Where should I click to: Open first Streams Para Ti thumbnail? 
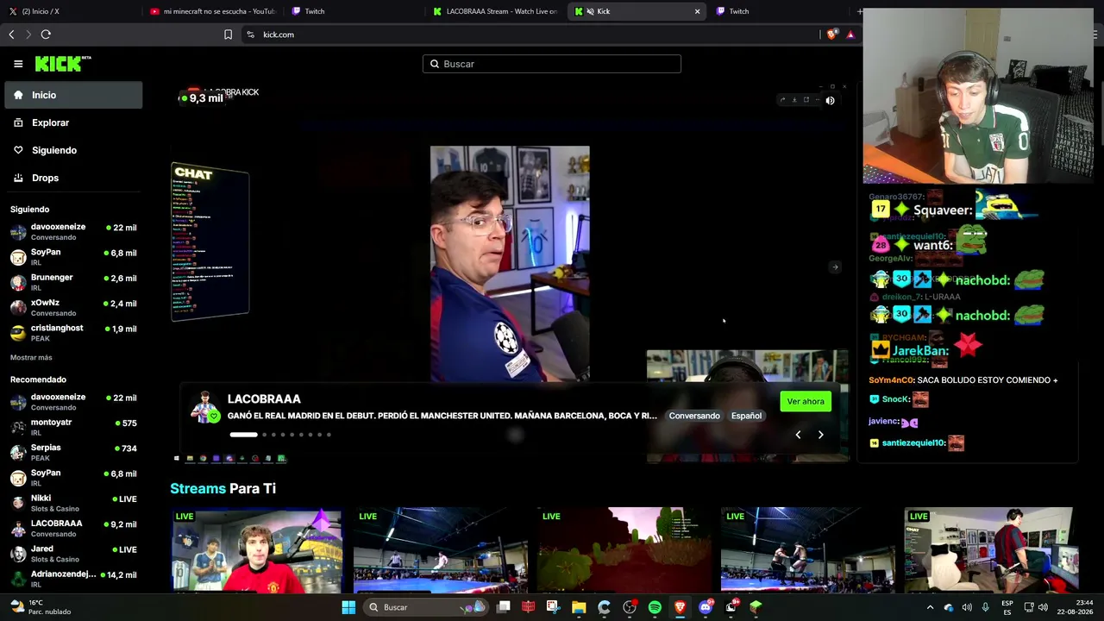point(256,550)
